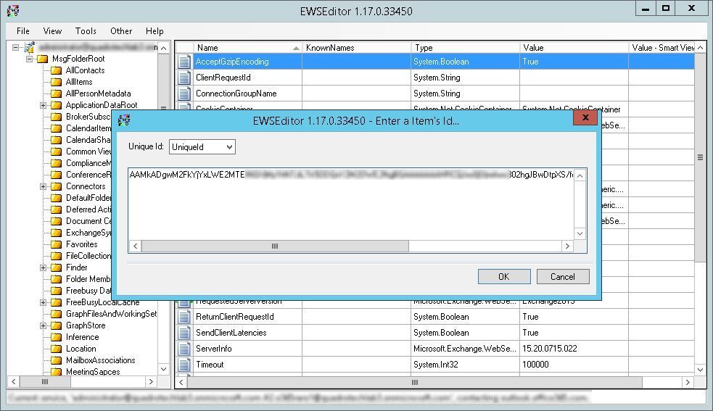Select the Location folder icon
This screenshot has width=713, height=411.
point(56,349)
